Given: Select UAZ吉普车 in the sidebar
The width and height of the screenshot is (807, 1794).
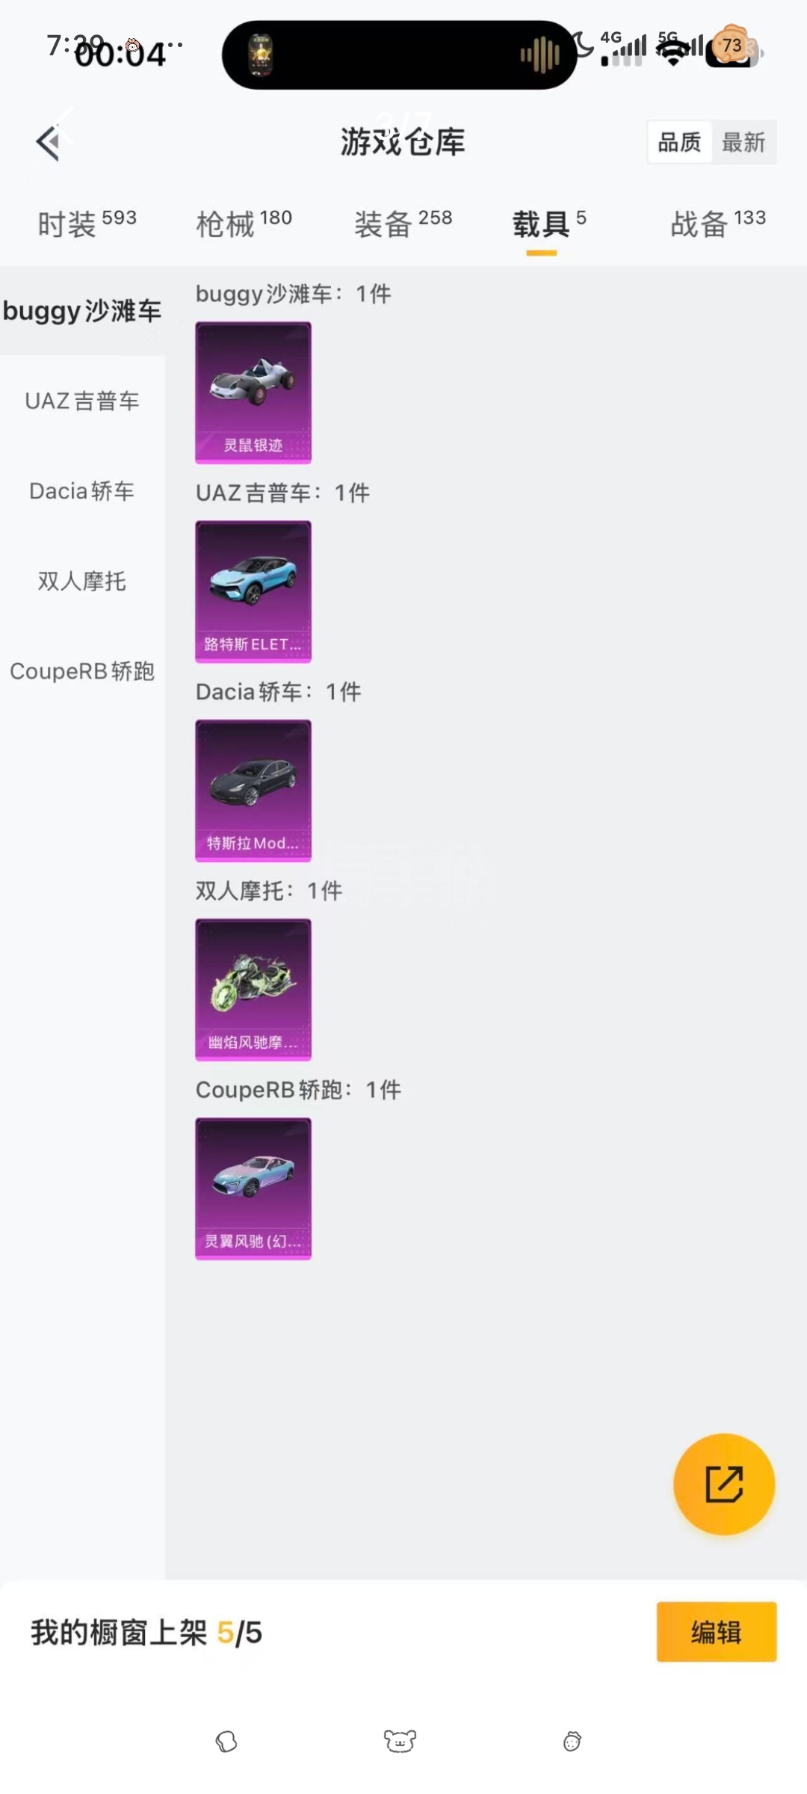Looking at the screenshot, I should click(x=82, y=401).
